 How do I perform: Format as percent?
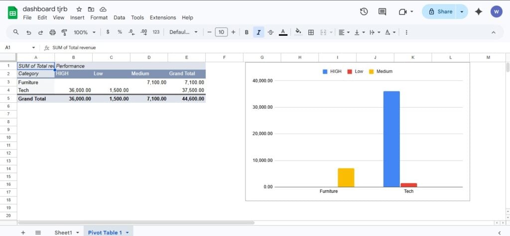point(120,32)
